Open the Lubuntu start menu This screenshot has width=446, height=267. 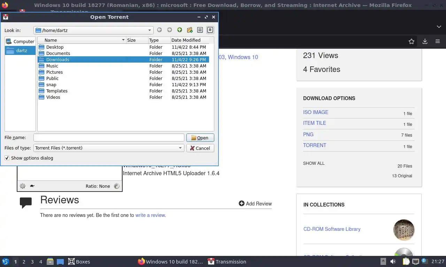click(6, 261)
